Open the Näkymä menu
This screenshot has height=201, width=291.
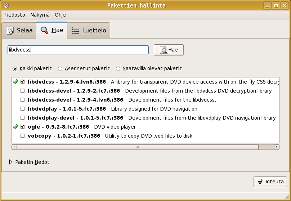(x=40, y=15)
